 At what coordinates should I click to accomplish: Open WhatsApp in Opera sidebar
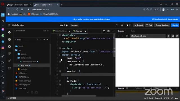tap(3, 36)
